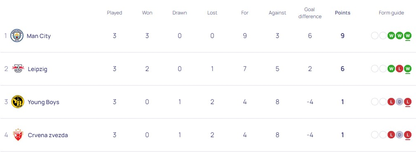The width and height of the screenshot is (416, 157).
Task: Click Man City's first empty form circle
Action: (375, 36)
